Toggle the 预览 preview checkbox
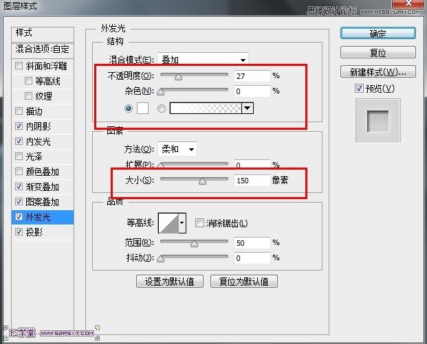Image resolution: width=427 pixels, height=344 pixels. [x=359, y=88]
